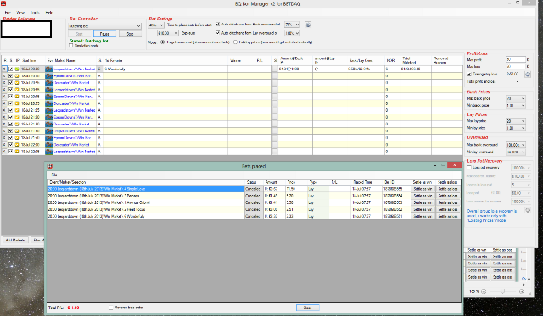Remove the 22:05 Leopardstown market with X
Viewport: 543px width, 316px height.
point(4,152)
